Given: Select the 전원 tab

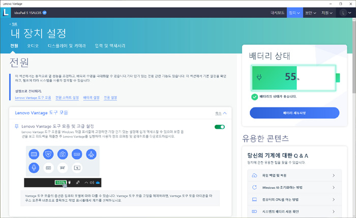Looking at the screenshot, I should [x=14, y=46].
